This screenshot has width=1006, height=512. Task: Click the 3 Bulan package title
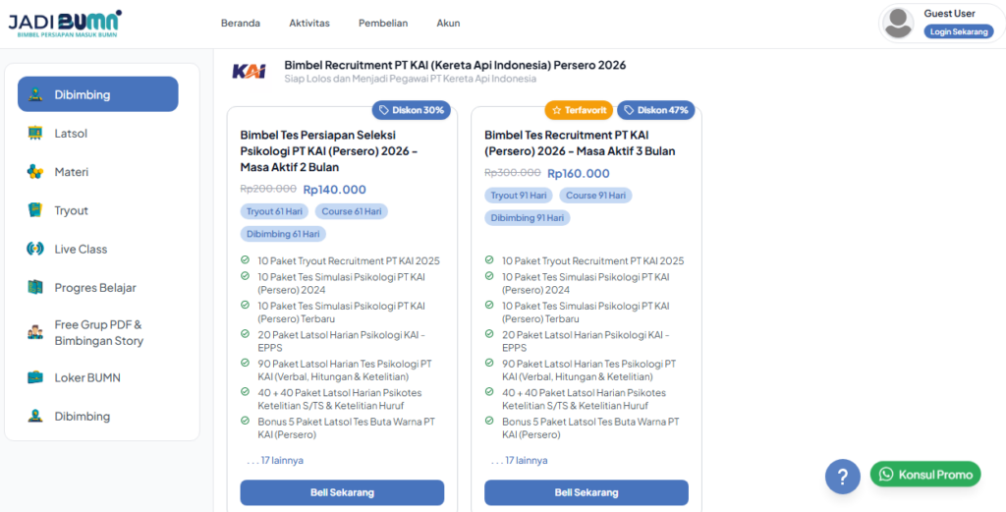[x=580, y=143]
